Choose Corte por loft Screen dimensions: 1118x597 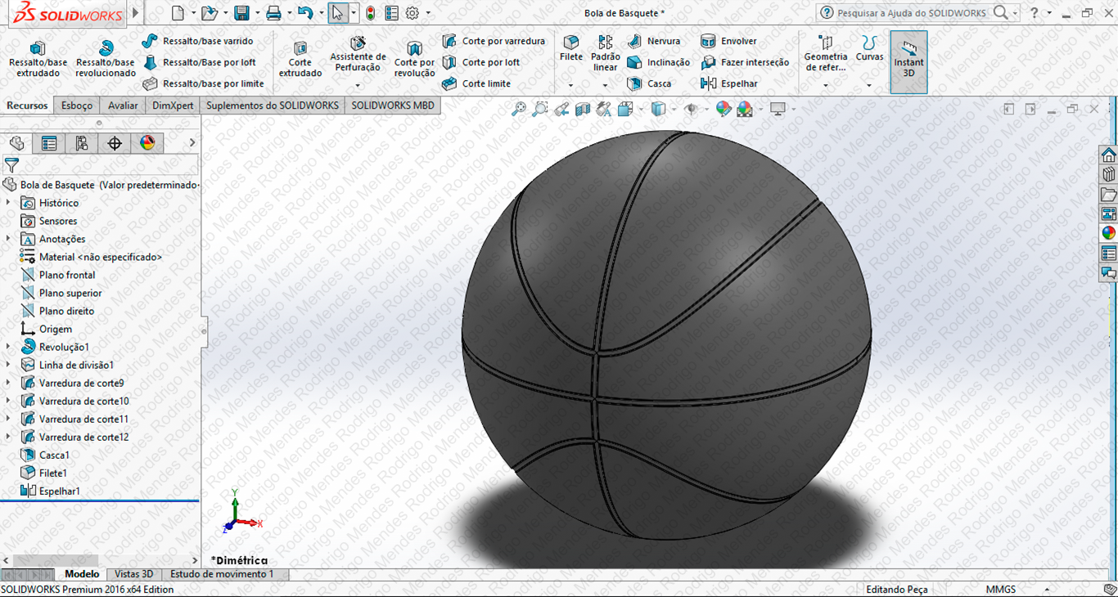[x=481, y=62]
